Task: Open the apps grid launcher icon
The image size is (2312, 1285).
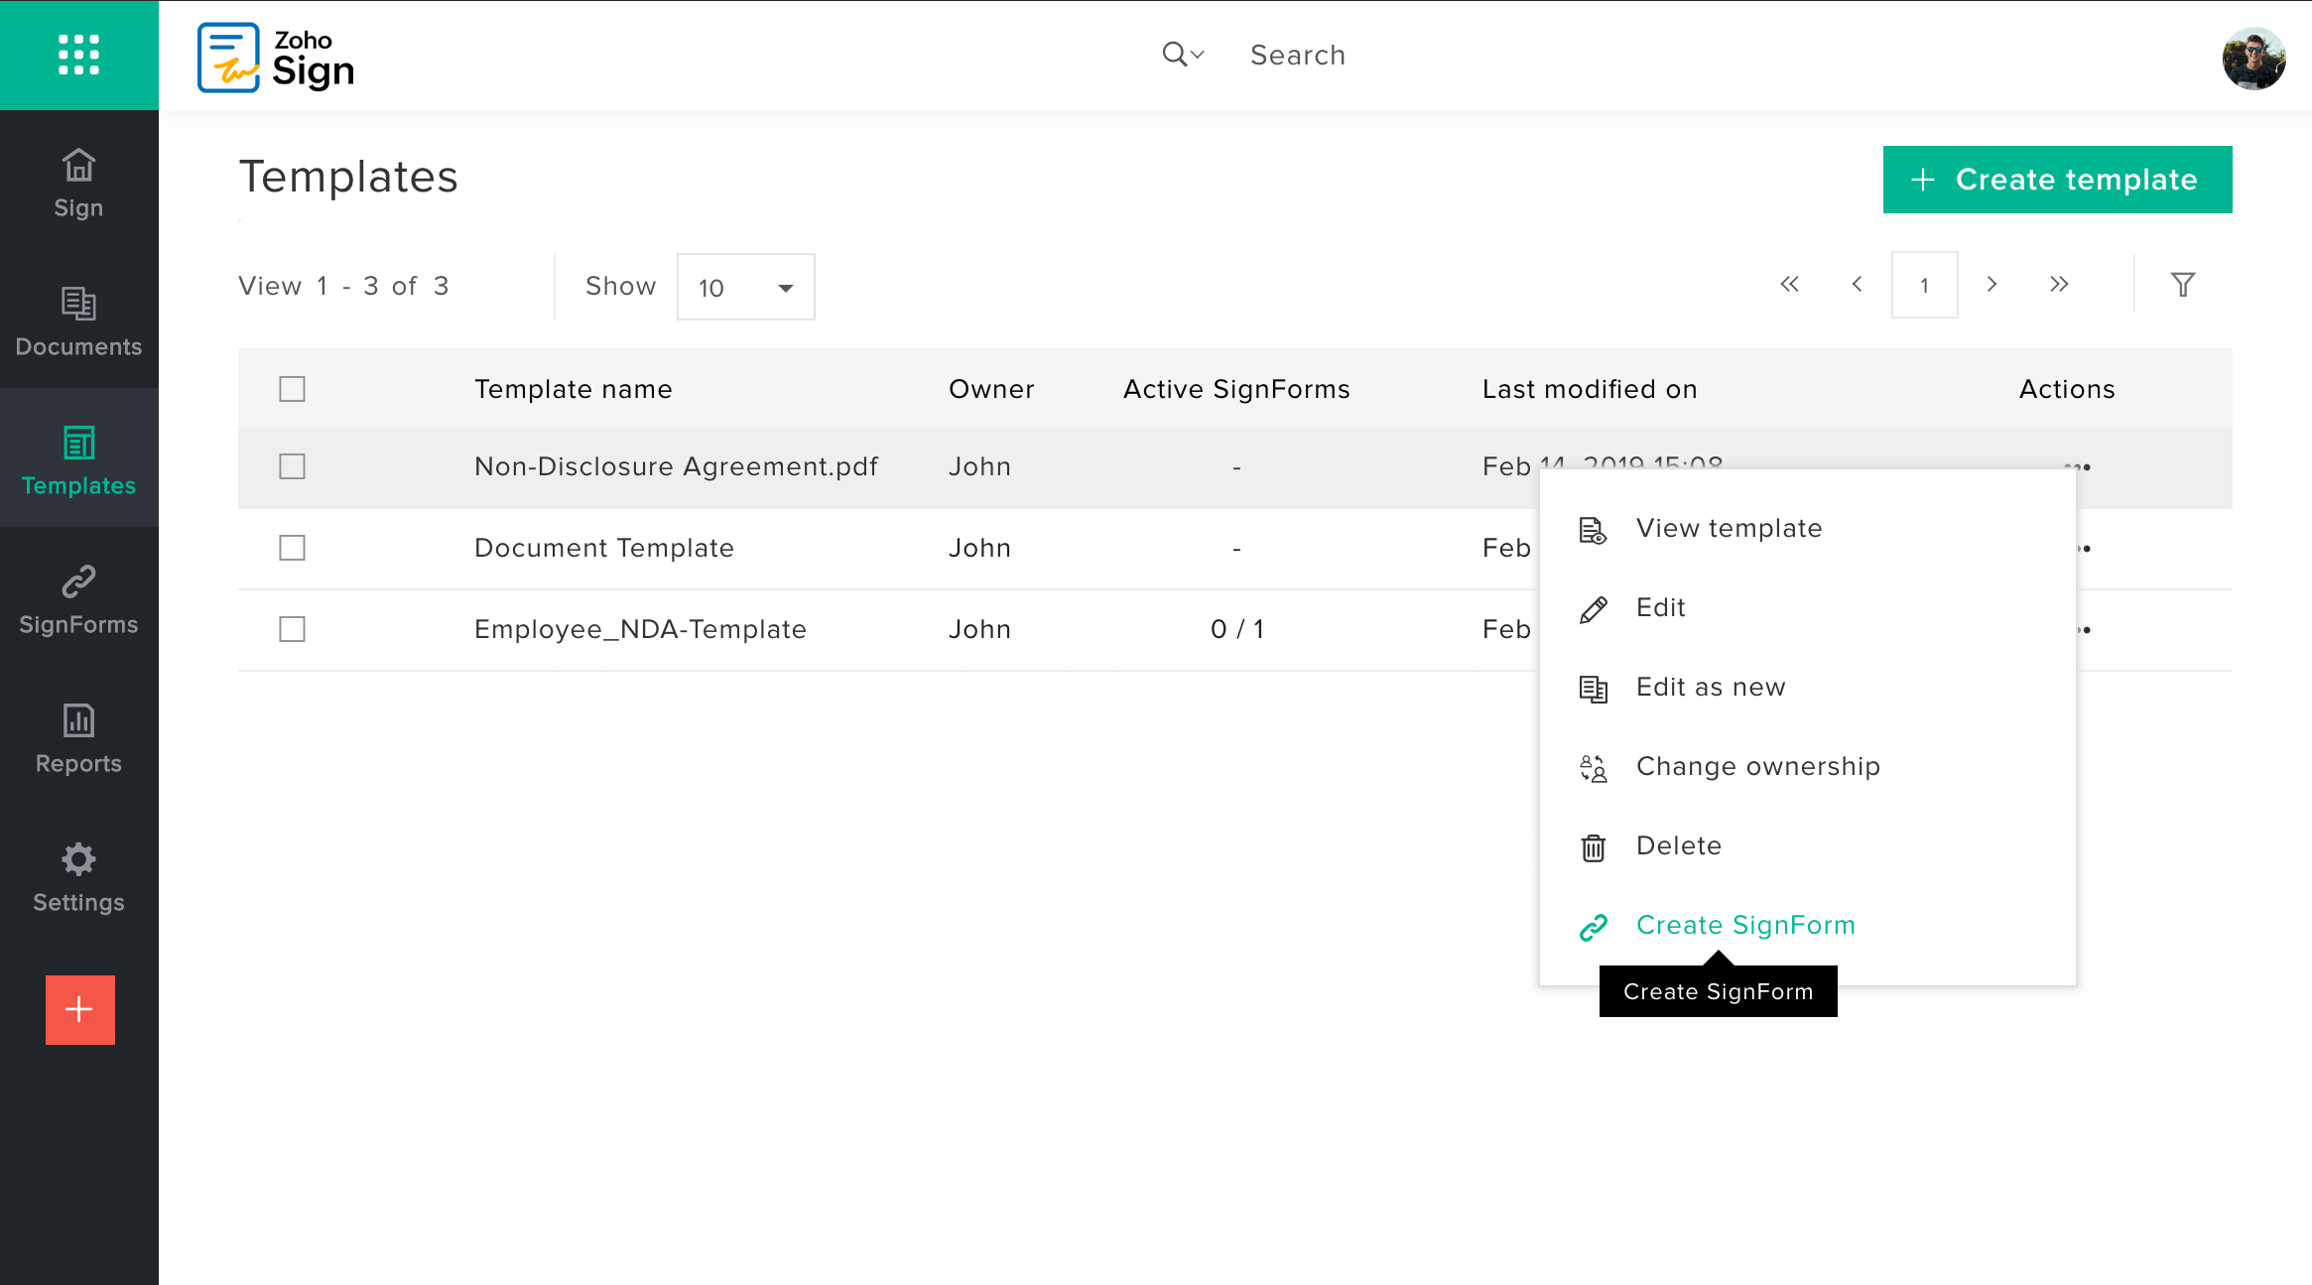Action: tap(78, 55)
